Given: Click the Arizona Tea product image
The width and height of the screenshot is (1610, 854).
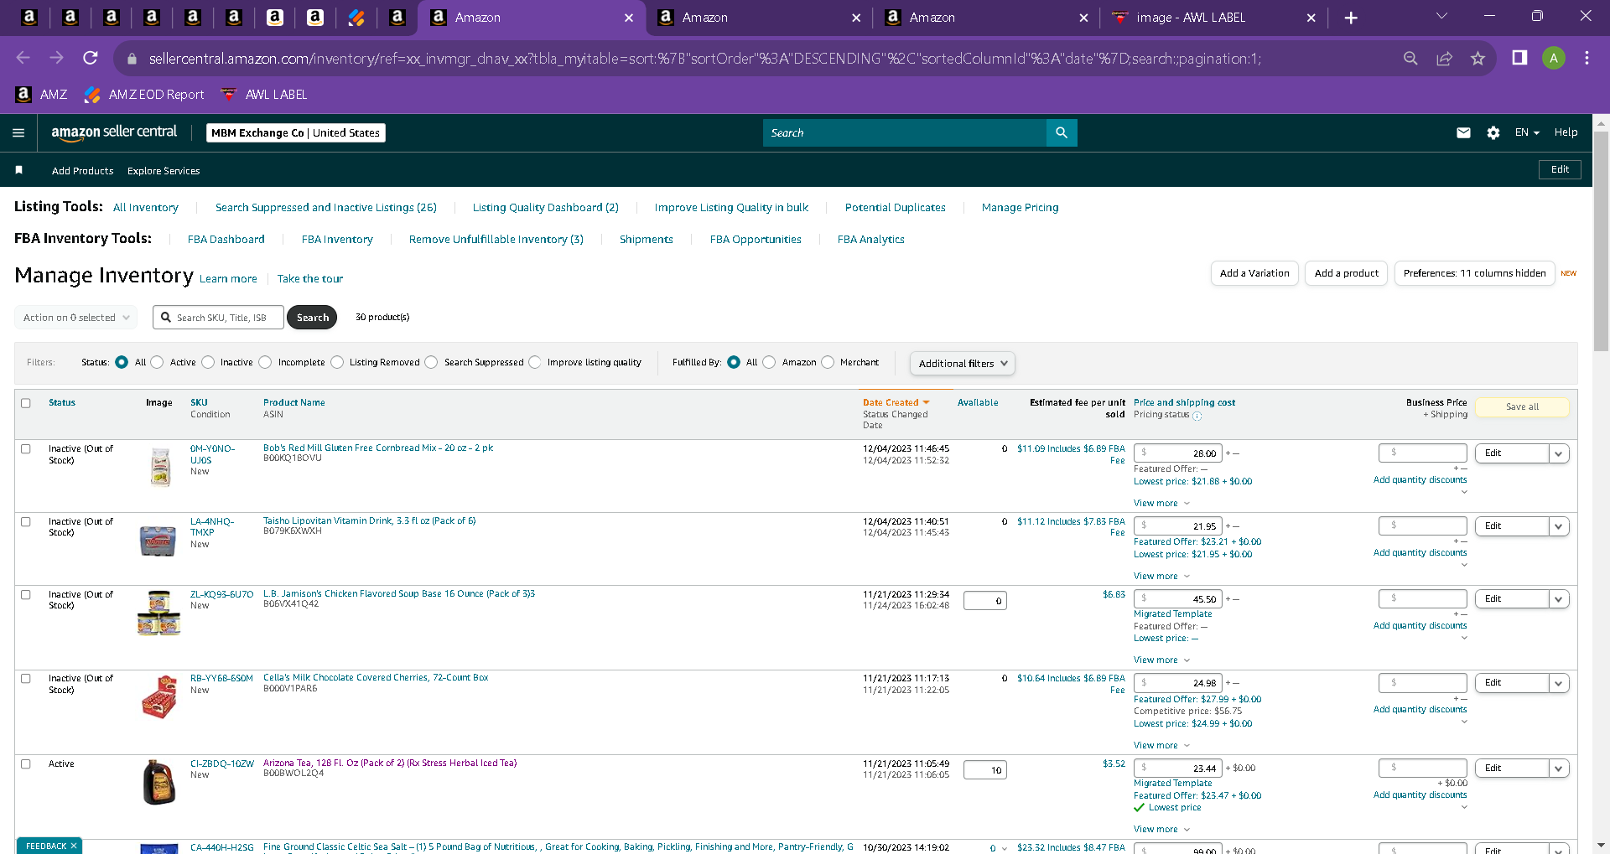Looking at the screenshot, I should point(158,782).
